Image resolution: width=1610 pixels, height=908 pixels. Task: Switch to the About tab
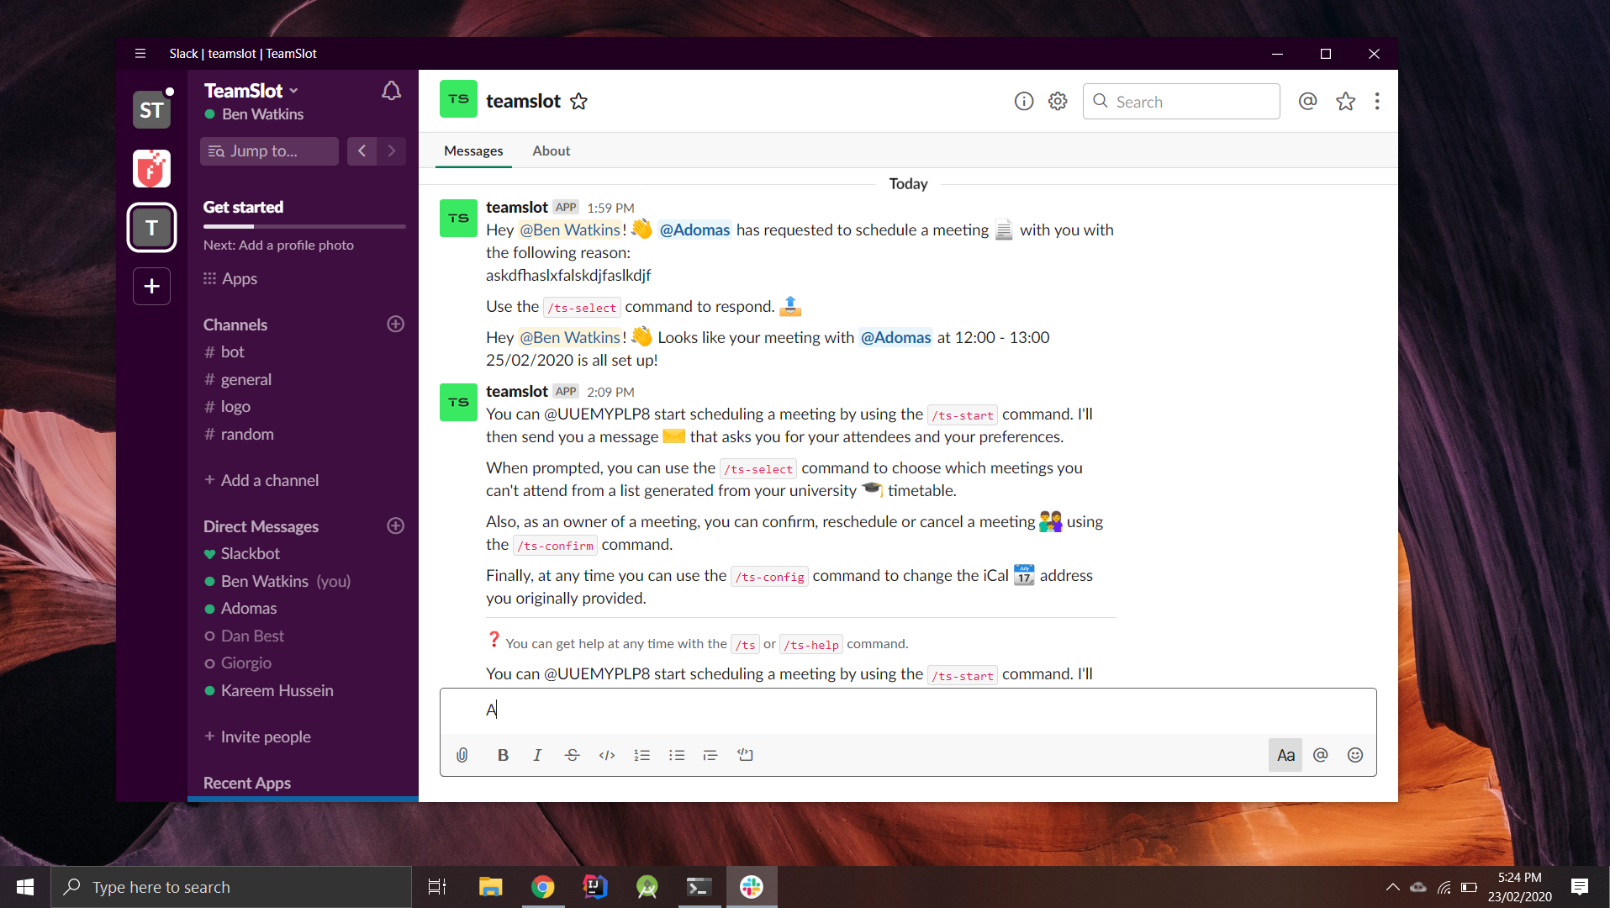pos(551,150)
